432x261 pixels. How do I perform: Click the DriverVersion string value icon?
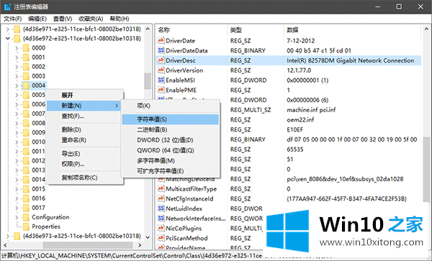(161, 70)
